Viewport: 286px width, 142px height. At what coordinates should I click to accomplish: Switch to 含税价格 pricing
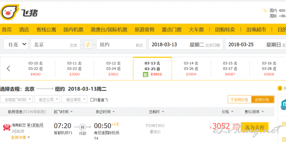click(x=262, y=100)
